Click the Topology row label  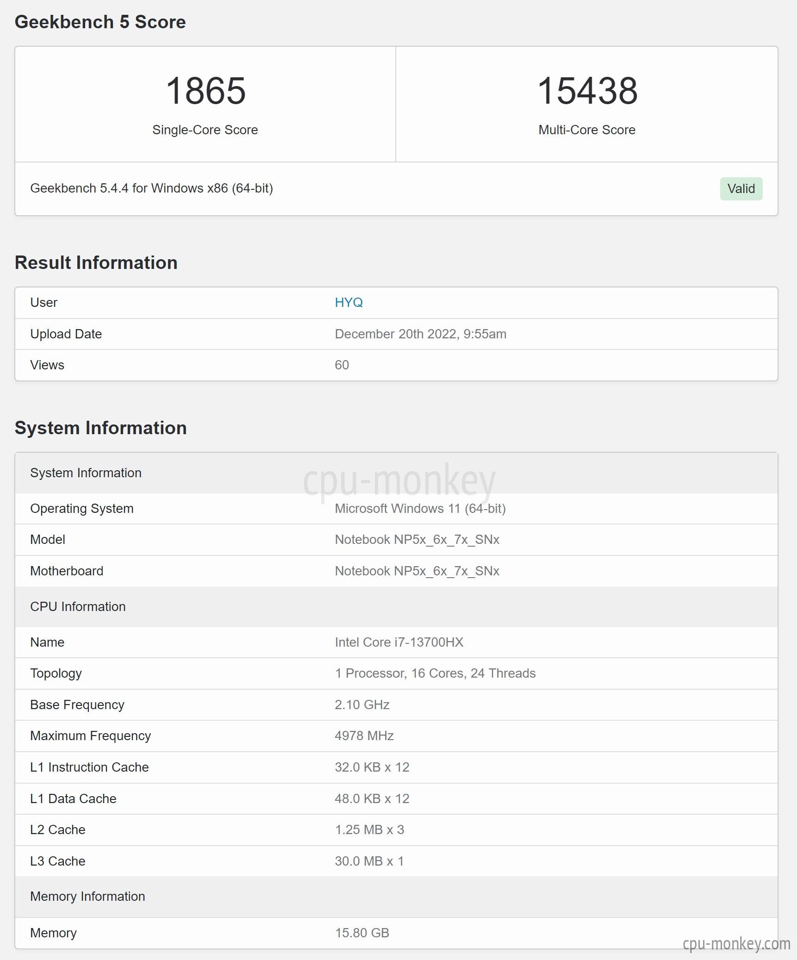[x=56, y=673]
